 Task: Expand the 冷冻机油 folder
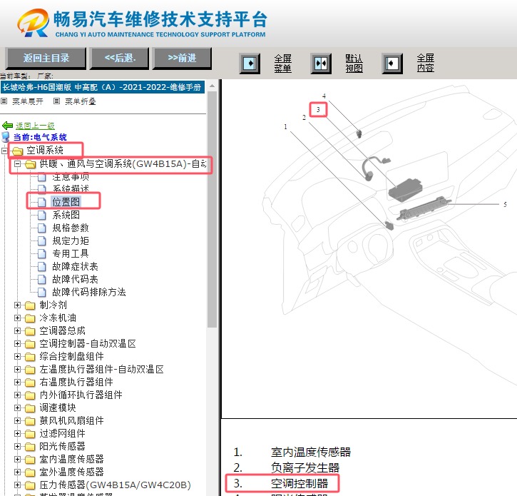[x=18, y=318]
